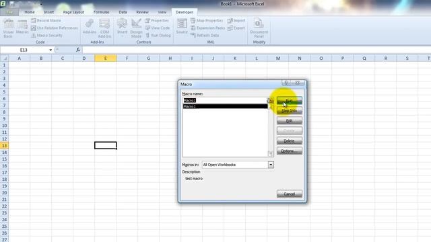
Task: Click XML Import button
Action: (x=236, y=21)
